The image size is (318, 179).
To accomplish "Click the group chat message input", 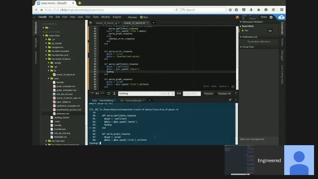I will point(259,139).
